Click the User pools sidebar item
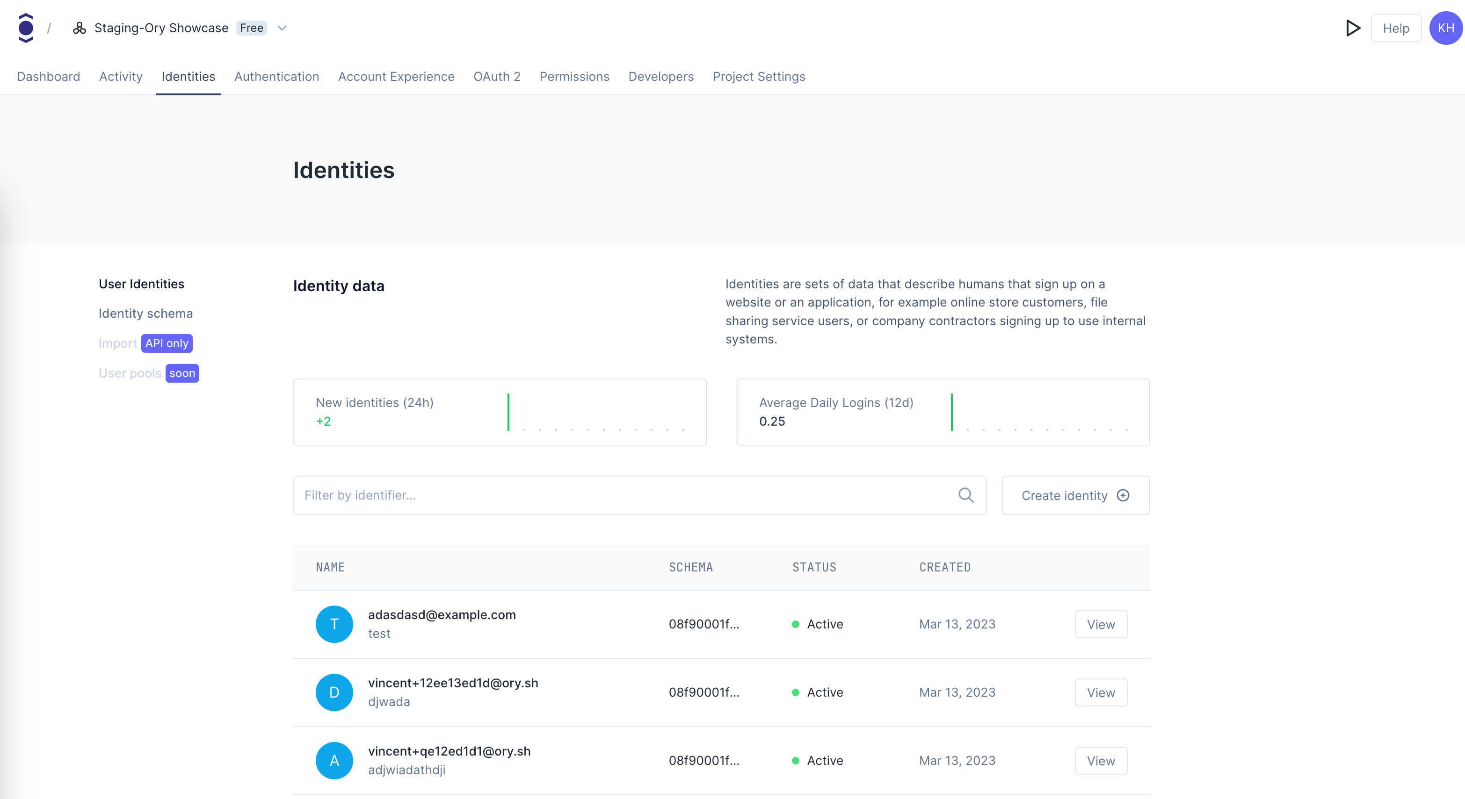1465x799 pixels. pyautogui.click(x=130, y=373)
